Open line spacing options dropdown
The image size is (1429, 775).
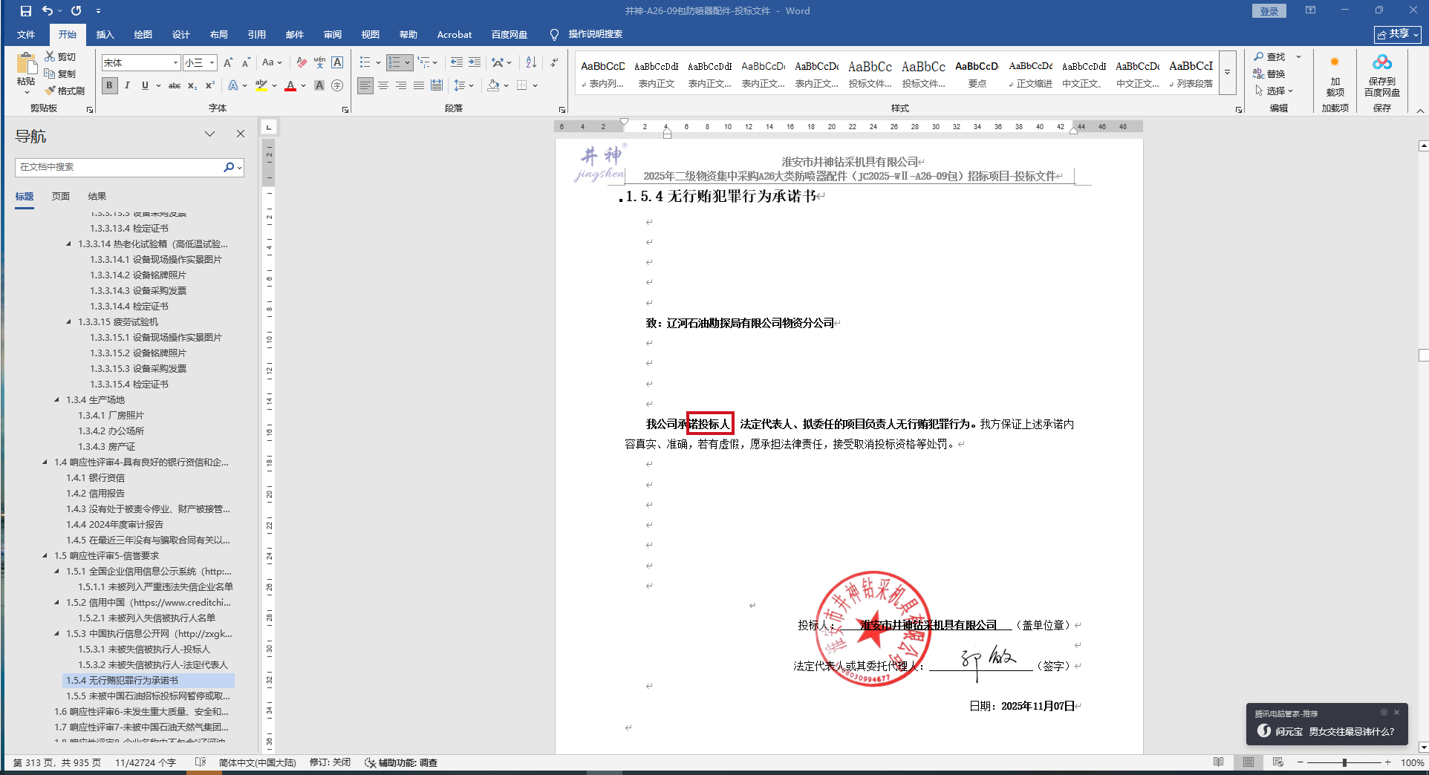point(464,86)
